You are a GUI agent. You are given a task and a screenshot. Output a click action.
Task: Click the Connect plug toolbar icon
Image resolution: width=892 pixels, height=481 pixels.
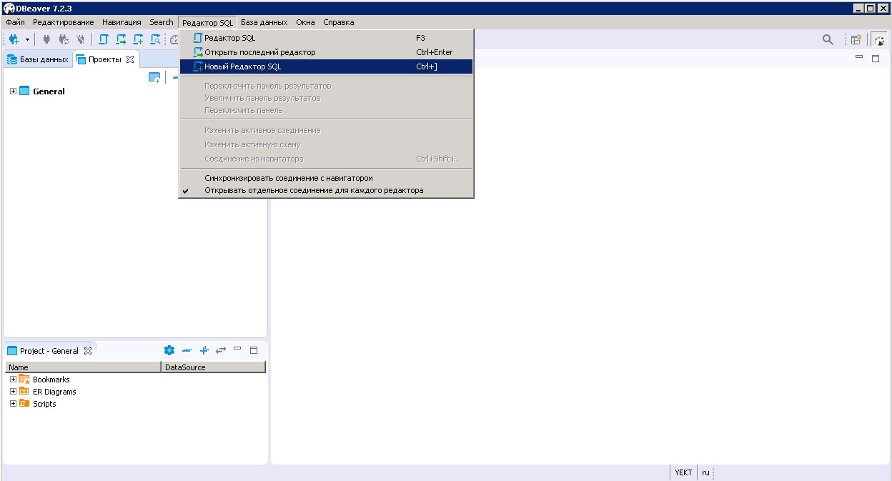[47, 40]
